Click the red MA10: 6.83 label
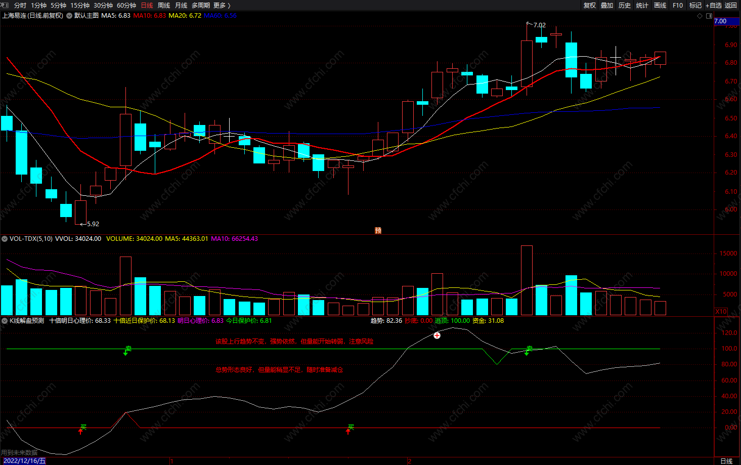The width and height of the screenshot is (741, 465). click(x=150, y=16)
